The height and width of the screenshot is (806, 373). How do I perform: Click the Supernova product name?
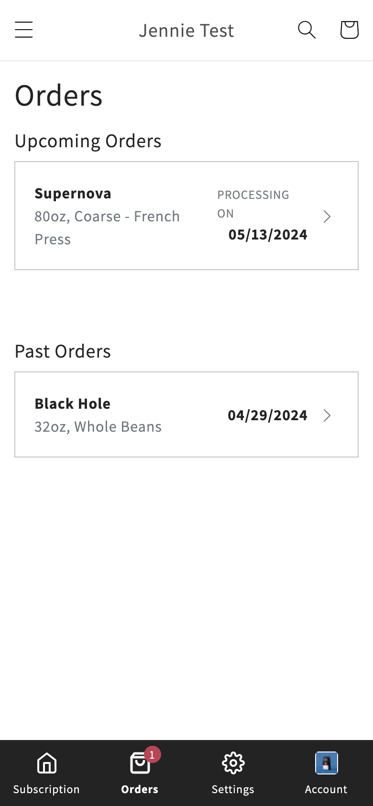click(x=73, y=194)
